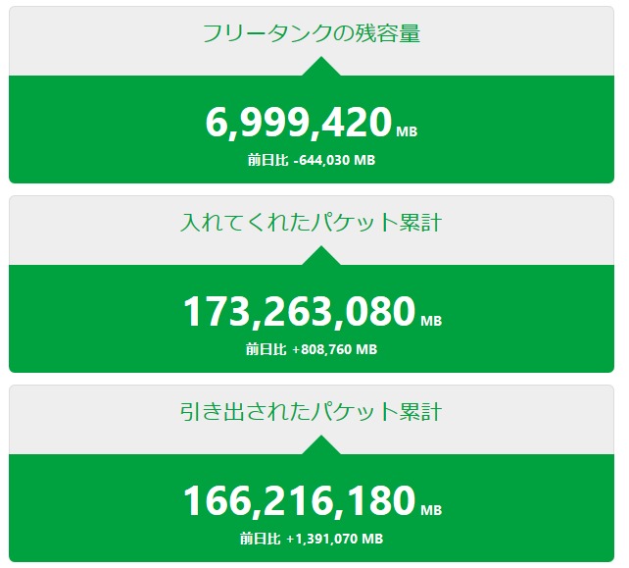Click the 前日比 label before +1,391,070
This screenshot has height=568, width=629.
(x=260, y=539)
